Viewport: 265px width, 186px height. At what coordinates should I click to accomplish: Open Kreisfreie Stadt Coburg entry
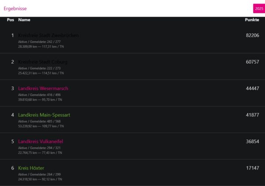[x=43, y=62]
